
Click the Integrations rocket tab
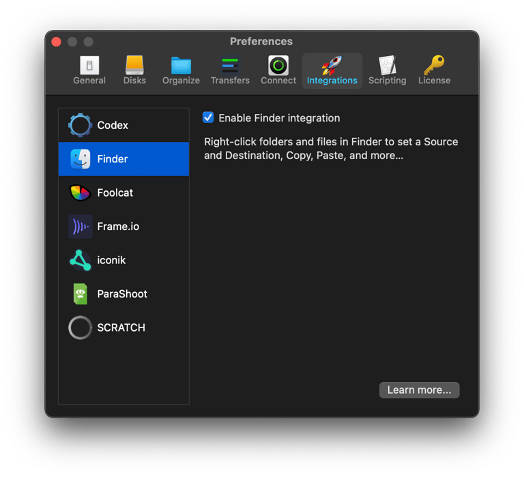[x=332, y=66]
